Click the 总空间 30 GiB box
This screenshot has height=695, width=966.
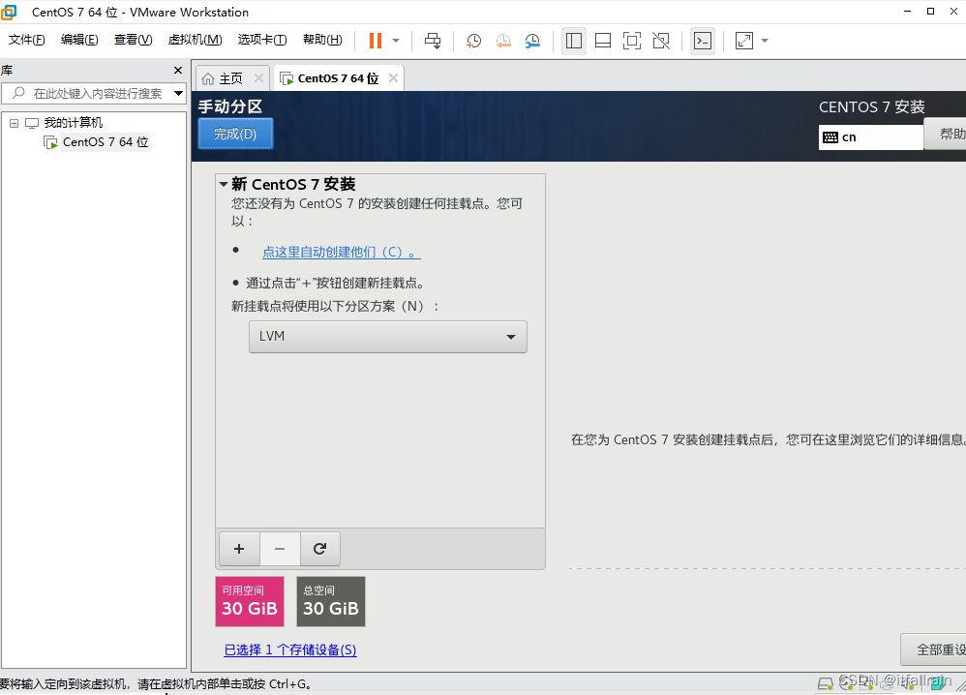pos(331,601)
